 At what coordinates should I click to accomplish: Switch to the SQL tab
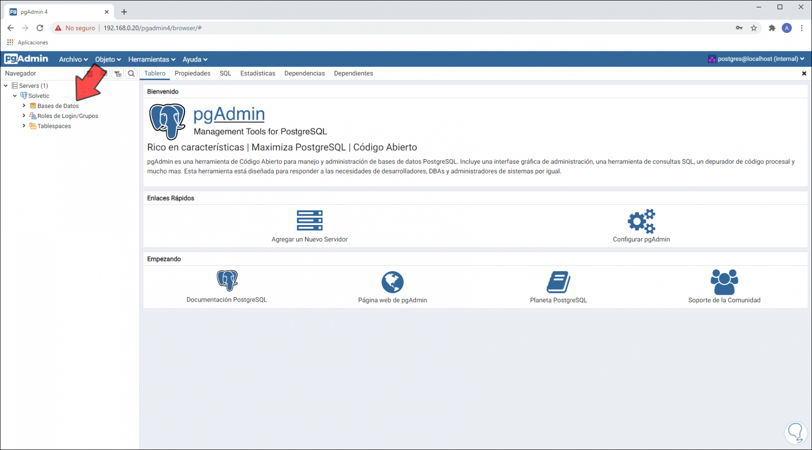coord(225,74)
